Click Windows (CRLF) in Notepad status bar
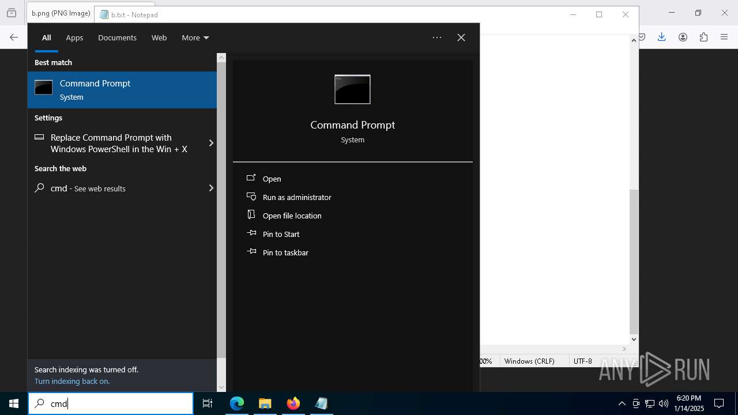The width and height of the screenshot is (738, 415). (529, 361)
